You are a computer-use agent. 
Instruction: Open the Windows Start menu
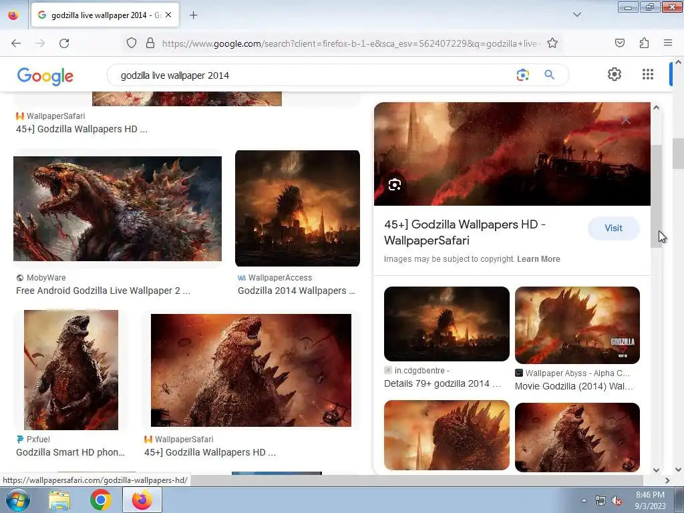pyautogui.click(x=17, y=500)
